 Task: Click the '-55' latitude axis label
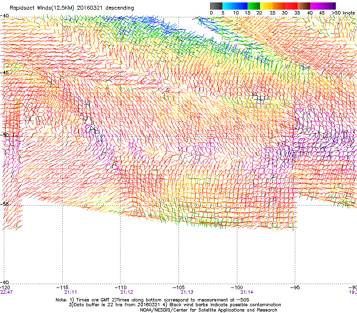4,204
